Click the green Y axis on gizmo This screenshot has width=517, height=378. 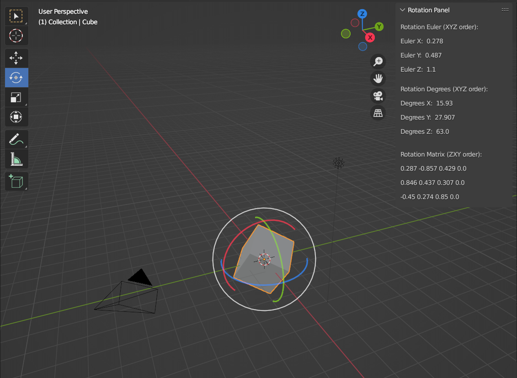[x=379, y=26]
